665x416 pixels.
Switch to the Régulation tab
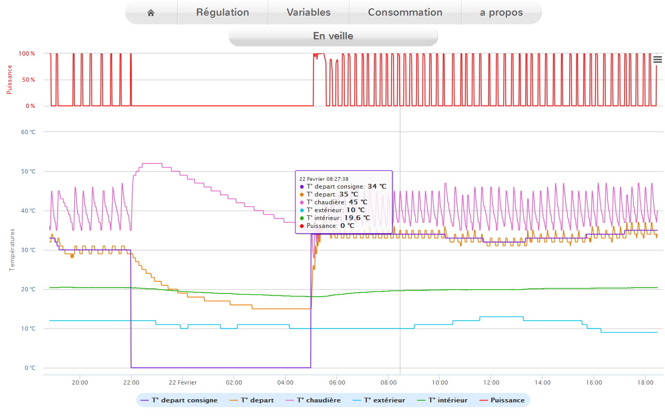point(223,13)
